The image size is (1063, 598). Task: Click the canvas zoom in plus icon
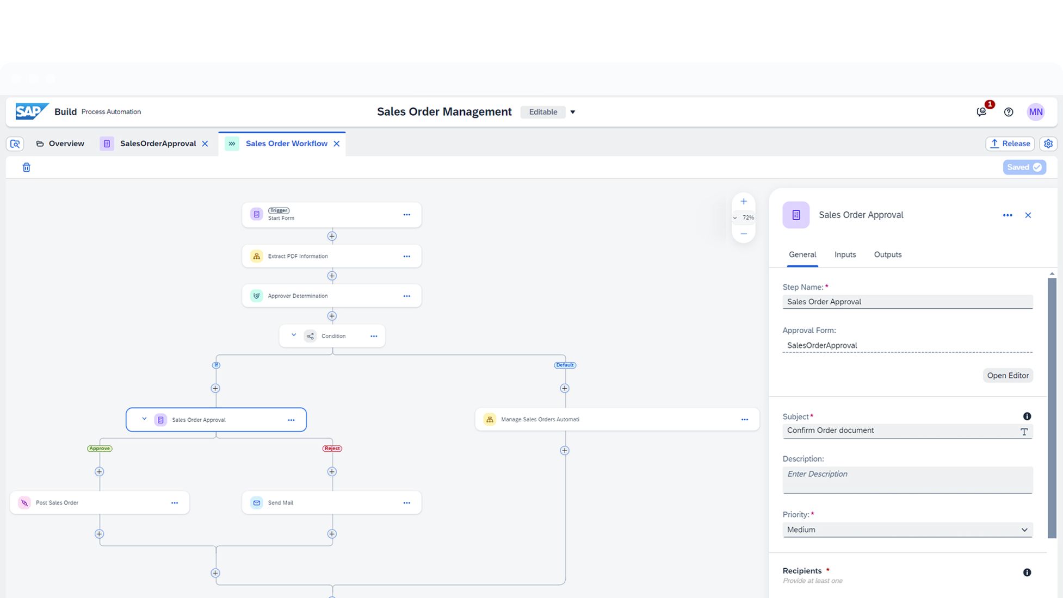(x=744, y=202)
